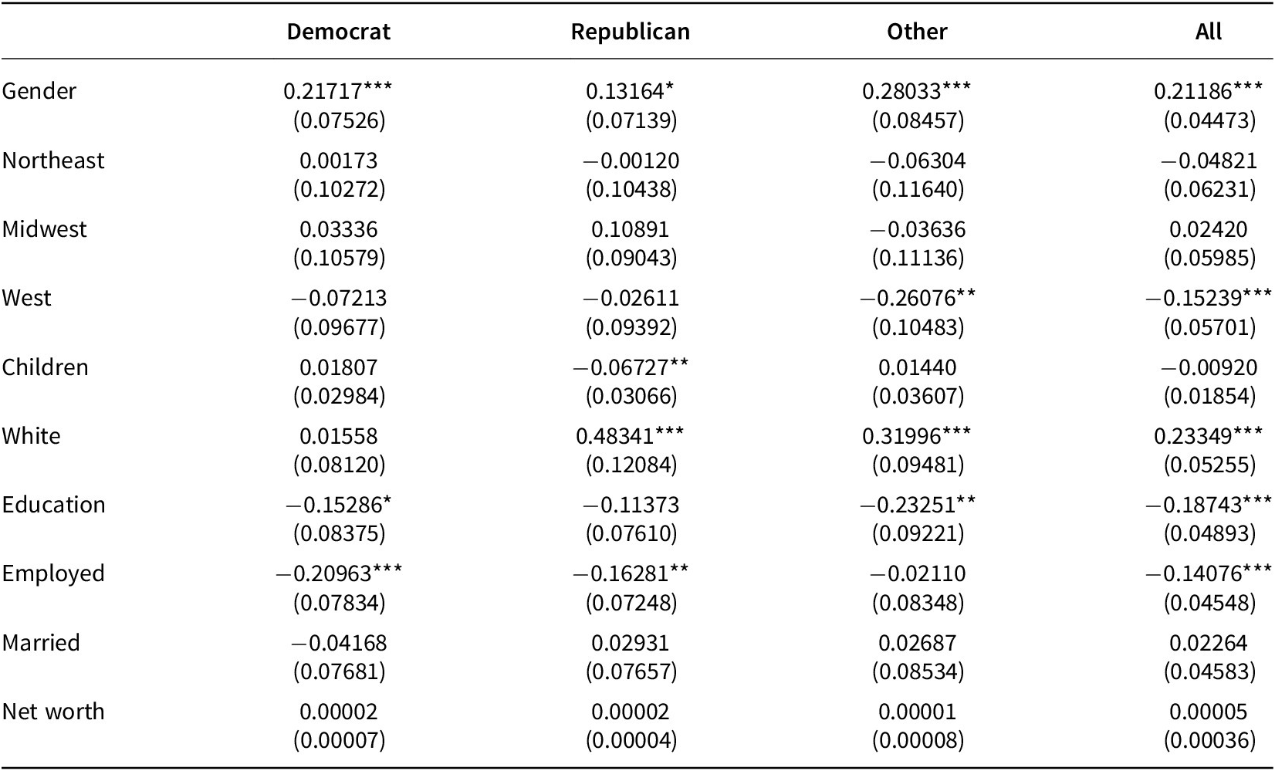Click the White row label
Screen dimensions: 1275x771
pos(32,436)
